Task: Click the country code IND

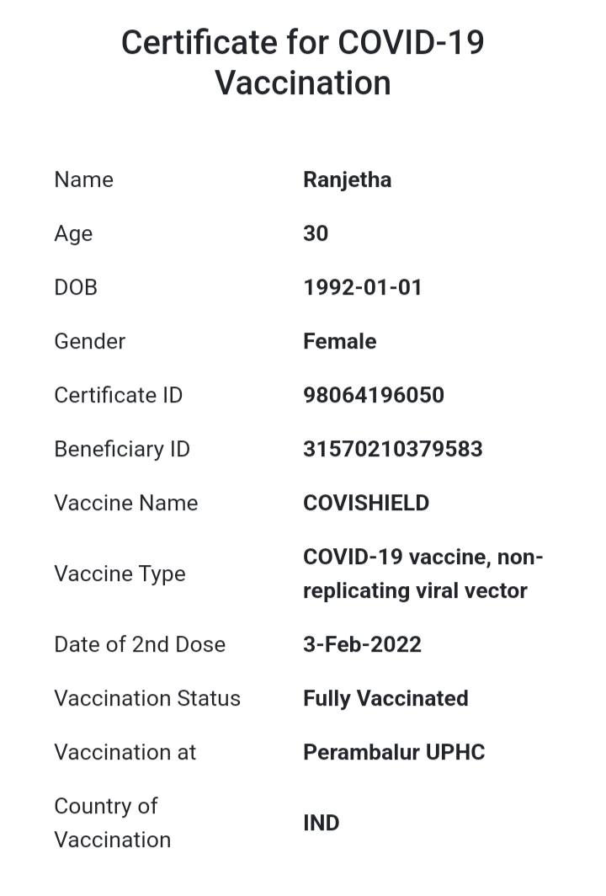Action: pos(321,823)
